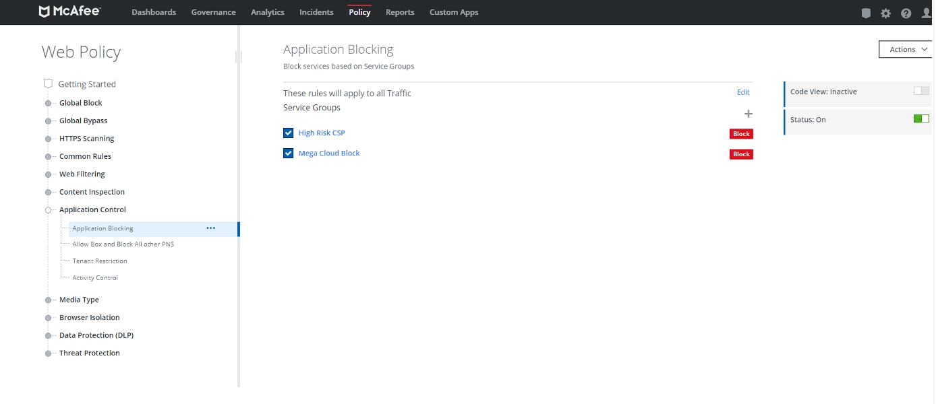Expand the Content Inspection node

click(x=48, y=193)
